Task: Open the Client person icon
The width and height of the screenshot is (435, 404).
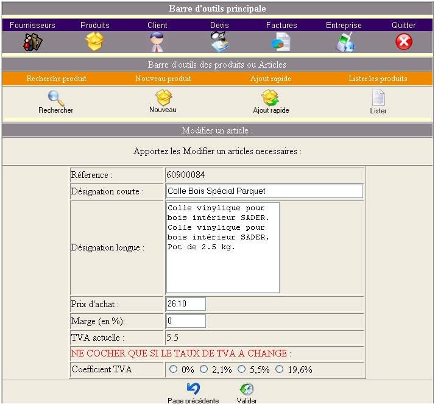Action: pyautogui.click(x=157, y=42)
